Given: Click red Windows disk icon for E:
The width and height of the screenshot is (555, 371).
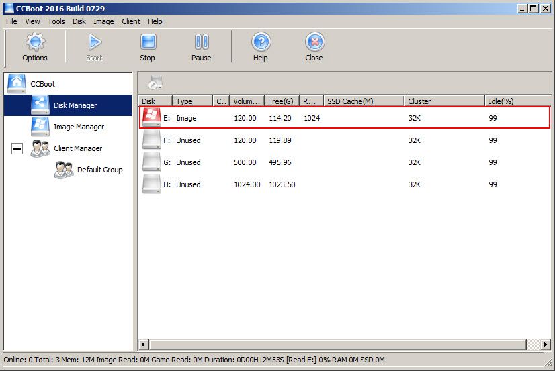Looking at the screenshot, I should [151, 117].
